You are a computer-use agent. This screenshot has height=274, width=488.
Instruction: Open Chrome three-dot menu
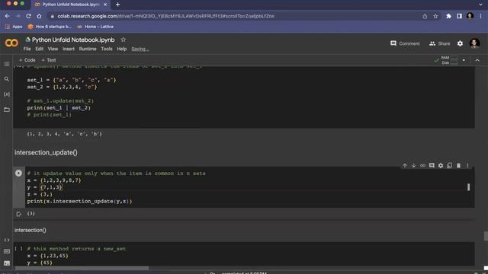[x=481, y=16]
